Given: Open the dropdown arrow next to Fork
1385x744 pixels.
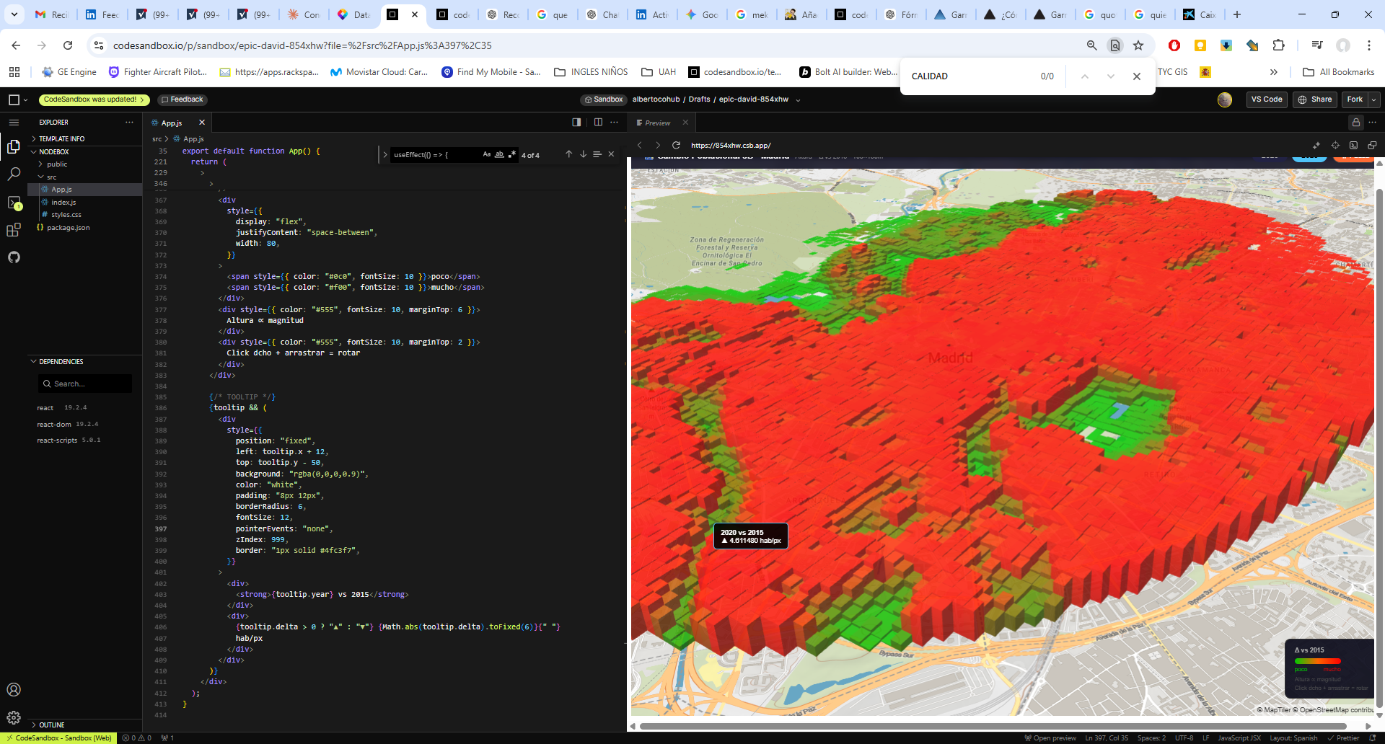Looking at the screenshot, I should (x=1373, y=99).
